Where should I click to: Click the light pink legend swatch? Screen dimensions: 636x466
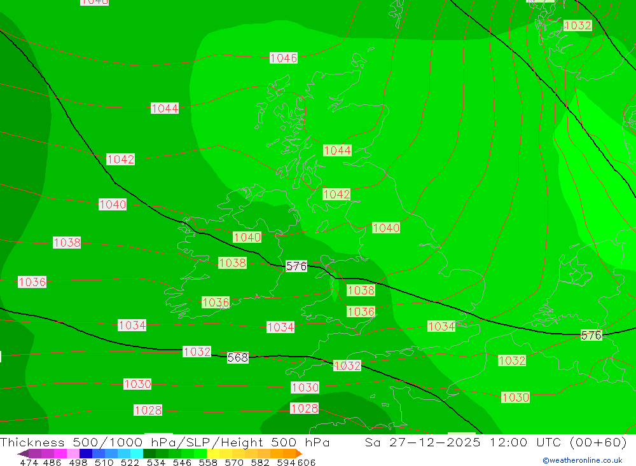coord(73,453)
